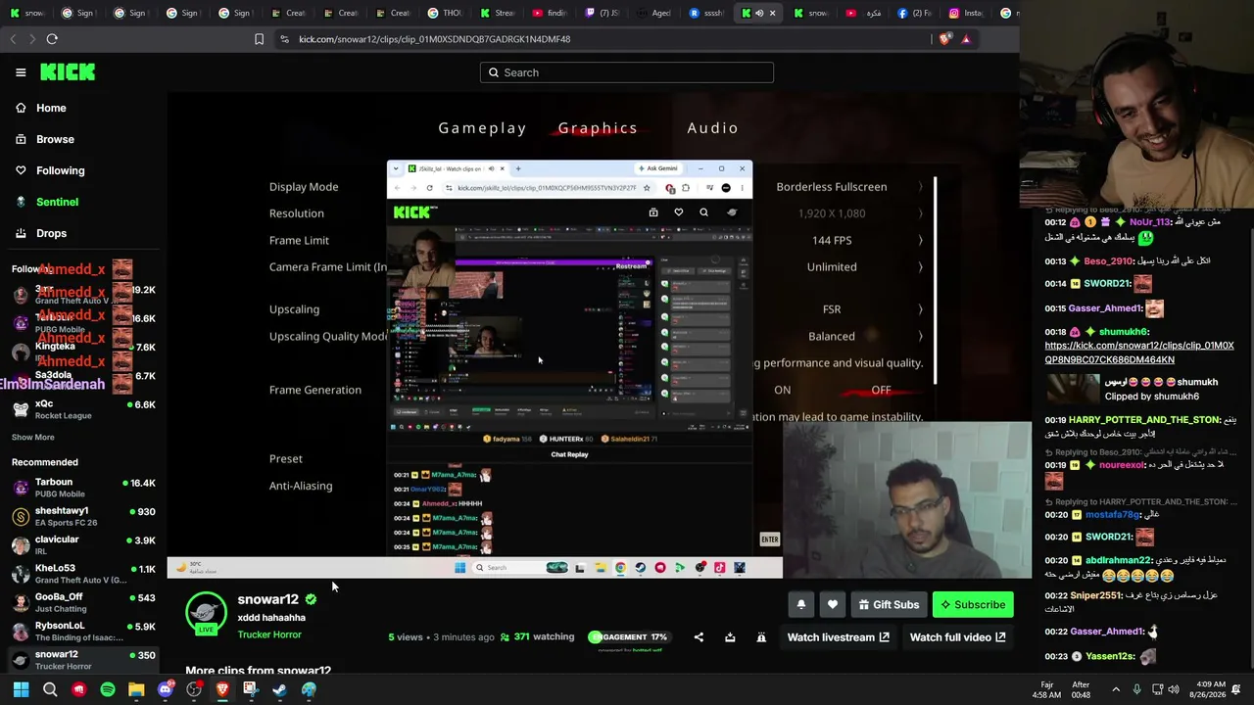
Task: Open Sentinel in the Kick sidebar
Action: click(x=57, y=202)
